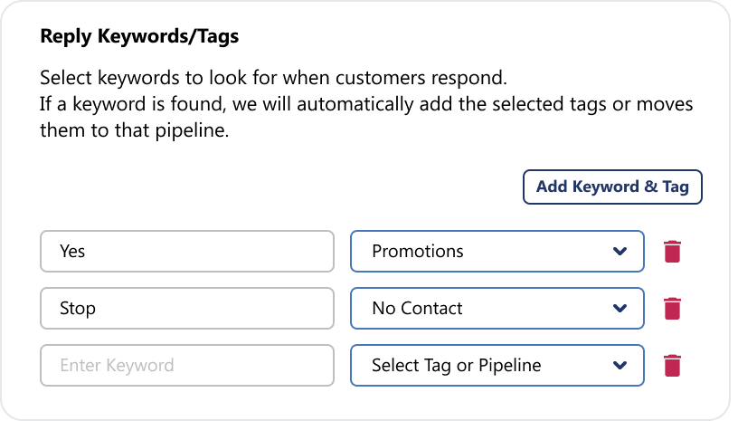The height and width of the screenshot is (421, 738).
Task: Focus the keyword field containing Yes
Action: pyautogui.click(x=187, y=252)
